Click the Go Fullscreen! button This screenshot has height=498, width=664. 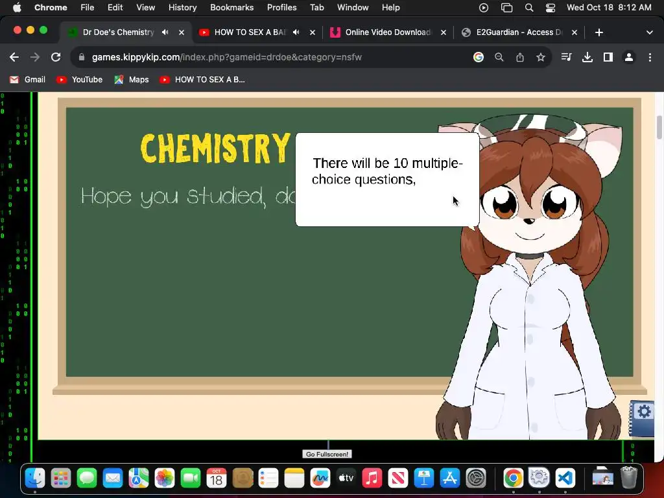[x=327, y=454]
